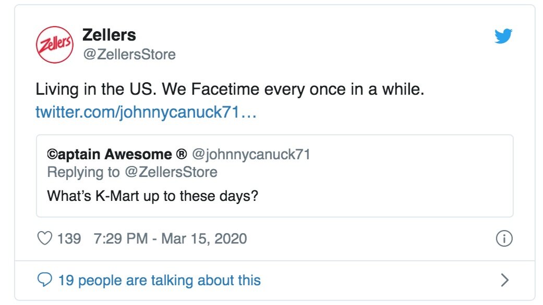The image size is (543, 305).
Task: Click the Zellers red logo avatar
Action: tap(55, 45)
